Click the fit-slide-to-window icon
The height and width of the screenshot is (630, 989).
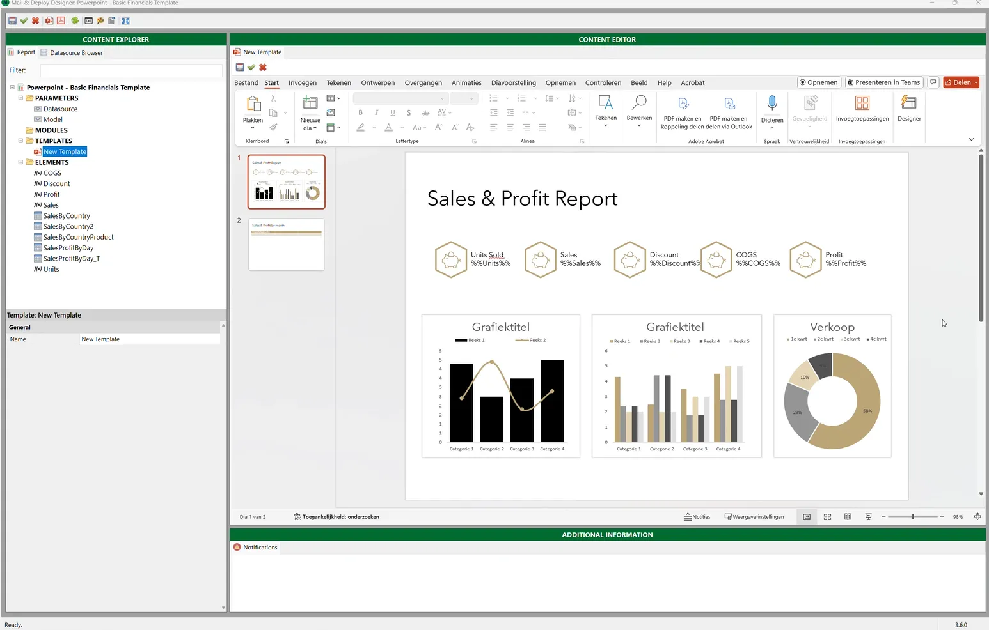click(x=977, y=517)
